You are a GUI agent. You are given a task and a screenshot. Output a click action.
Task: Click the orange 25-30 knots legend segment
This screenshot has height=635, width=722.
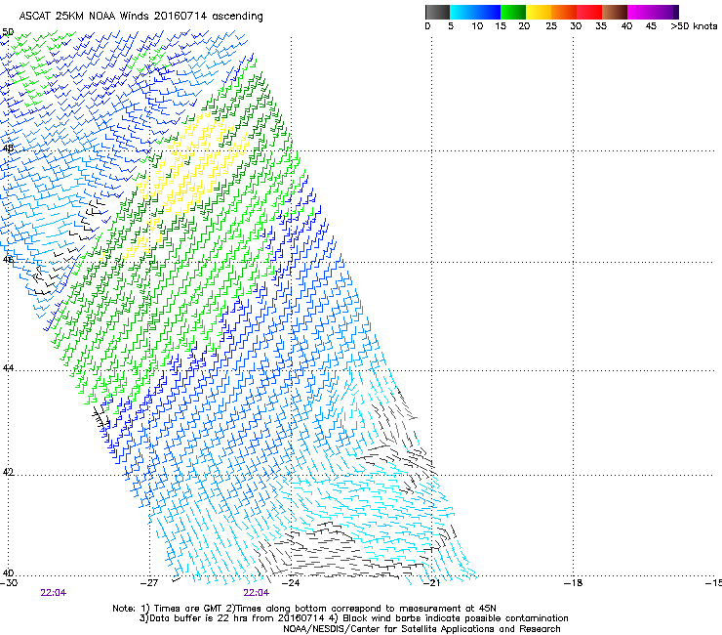point(564,12)
